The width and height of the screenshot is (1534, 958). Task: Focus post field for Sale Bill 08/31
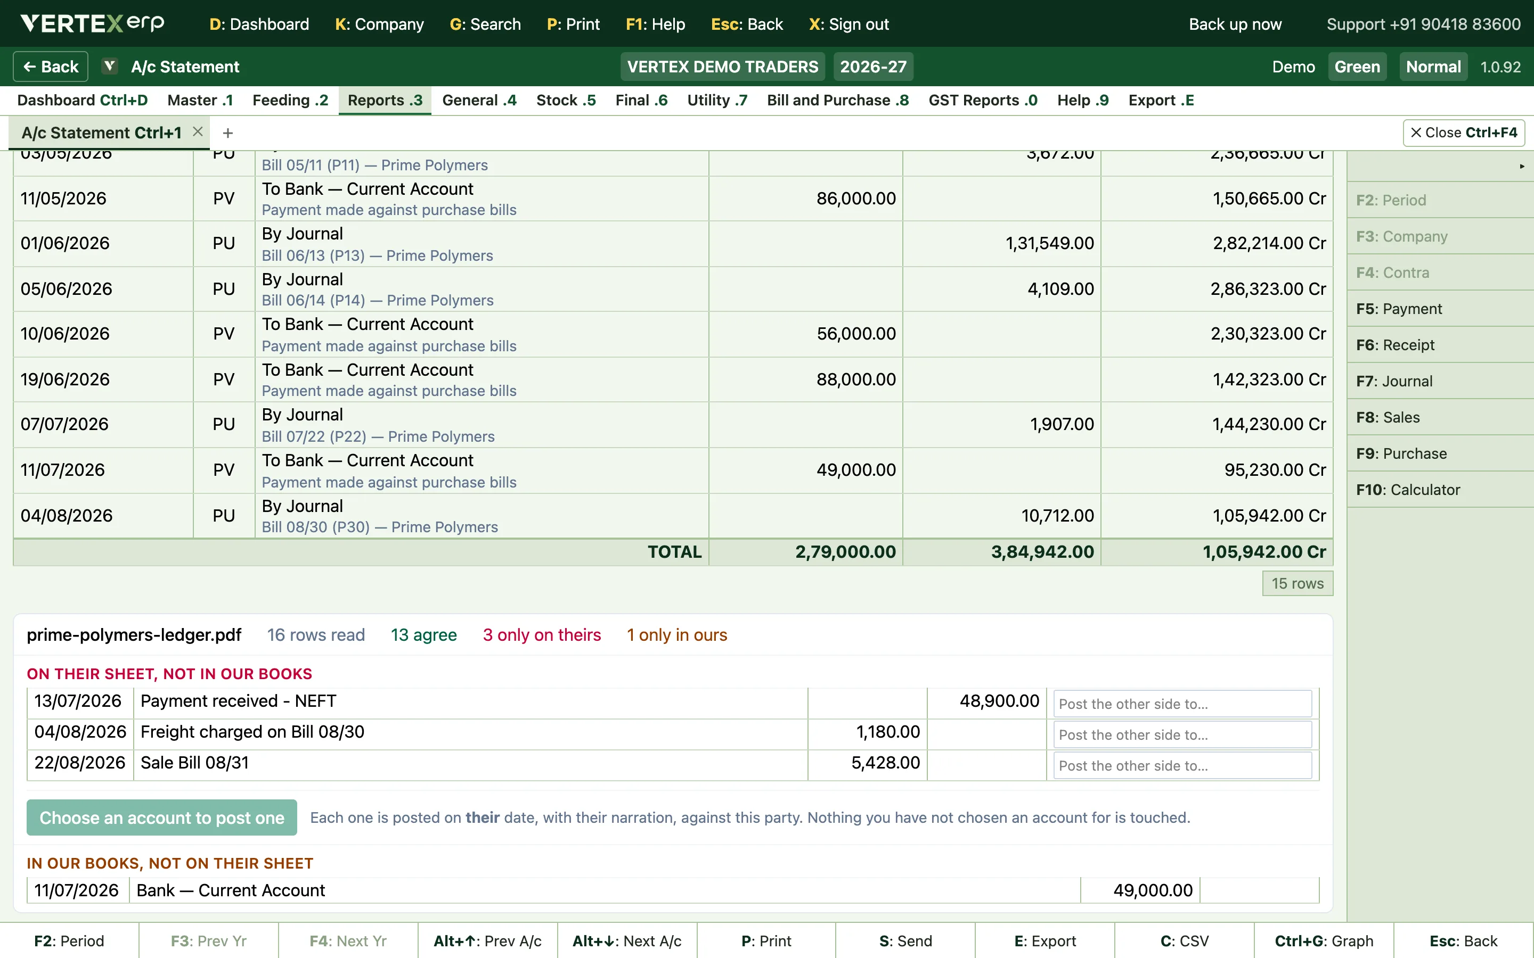coord(1182,765)
